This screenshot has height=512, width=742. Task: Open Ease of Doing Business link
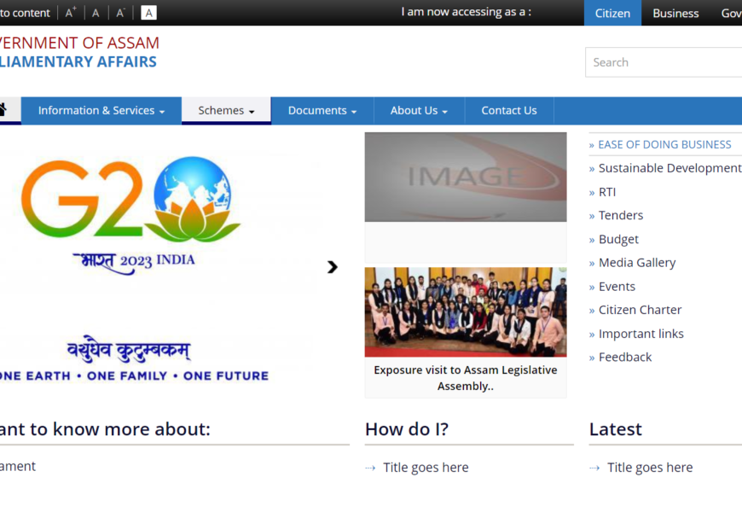click(664, 144)
